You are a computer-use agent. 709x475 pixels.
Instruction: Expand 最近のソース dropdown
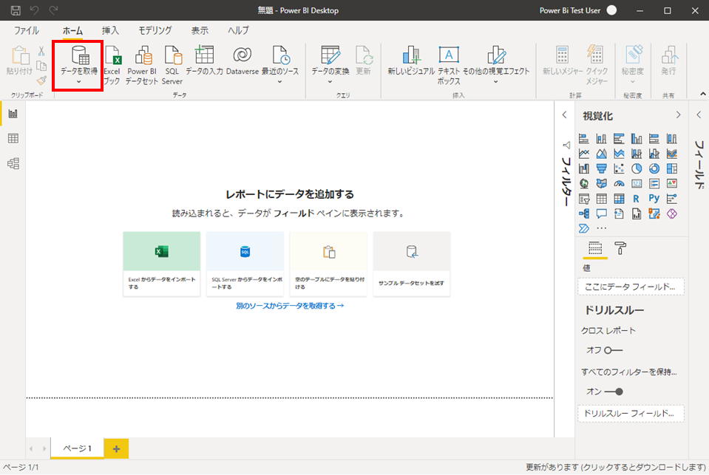point(280,81)
